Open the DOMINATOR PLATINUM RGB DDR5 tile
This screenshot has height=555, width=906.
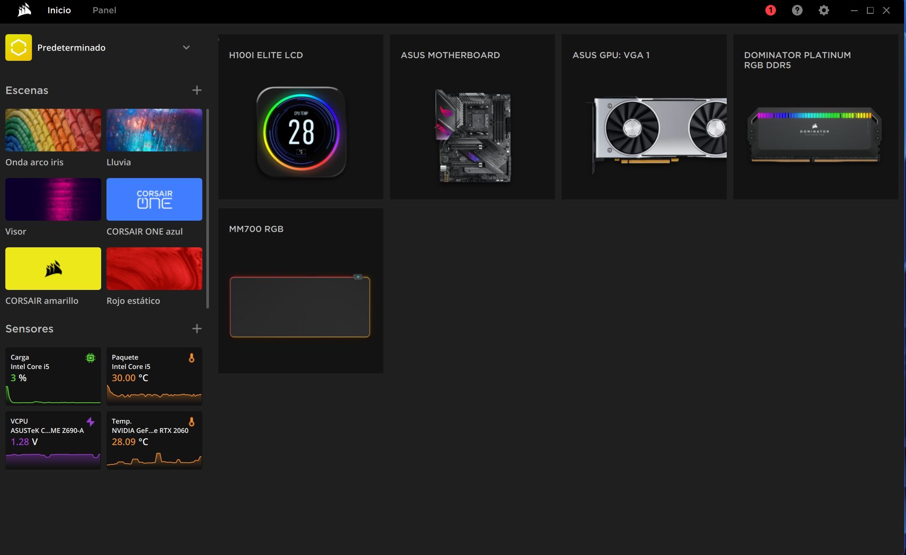(816, 117)
